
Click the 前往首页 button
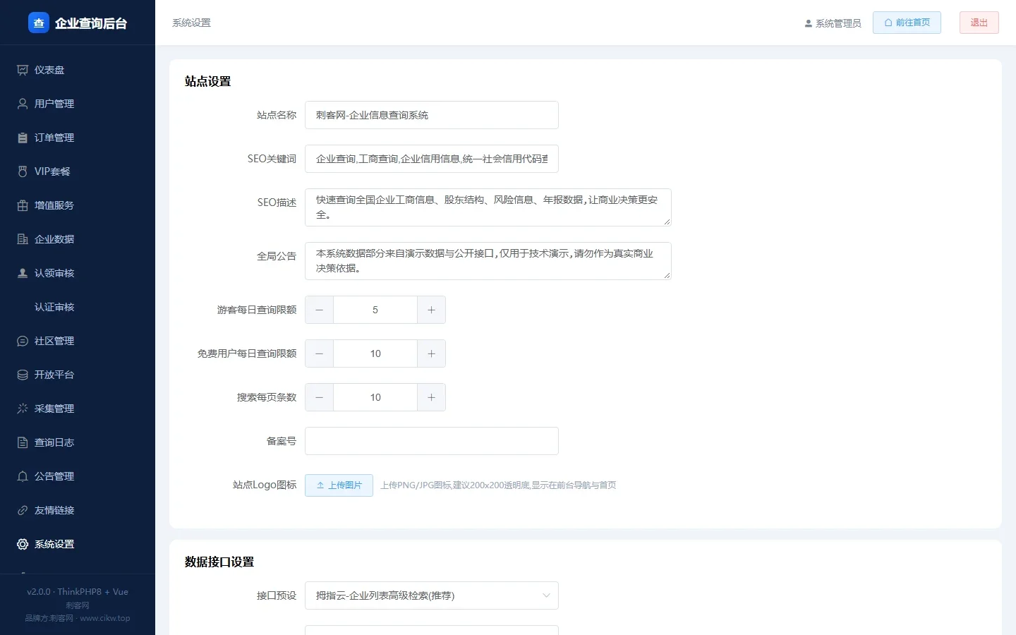pyautogui.click(x=907, y=23)
